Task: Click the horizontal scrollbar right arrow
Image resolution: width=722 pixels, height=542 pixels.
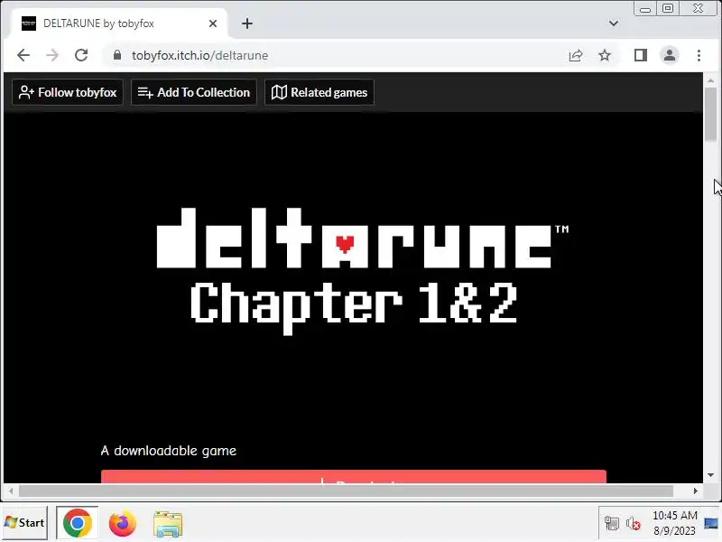Action: (696, 491)
